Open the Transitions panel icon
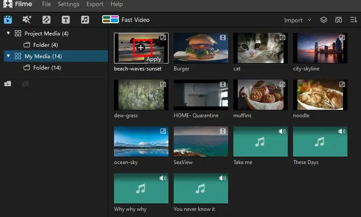The image size is (361, 217). [46, 20]
